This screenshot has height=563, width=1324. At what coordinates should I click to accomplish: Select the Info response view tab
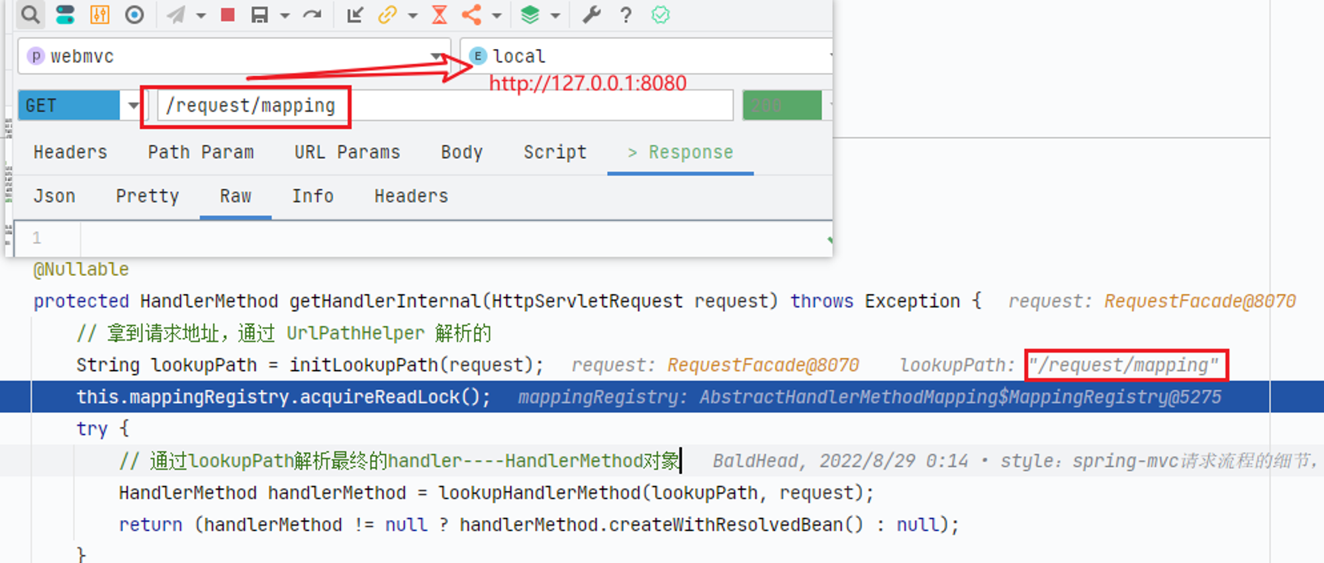[x=312, y=196]
